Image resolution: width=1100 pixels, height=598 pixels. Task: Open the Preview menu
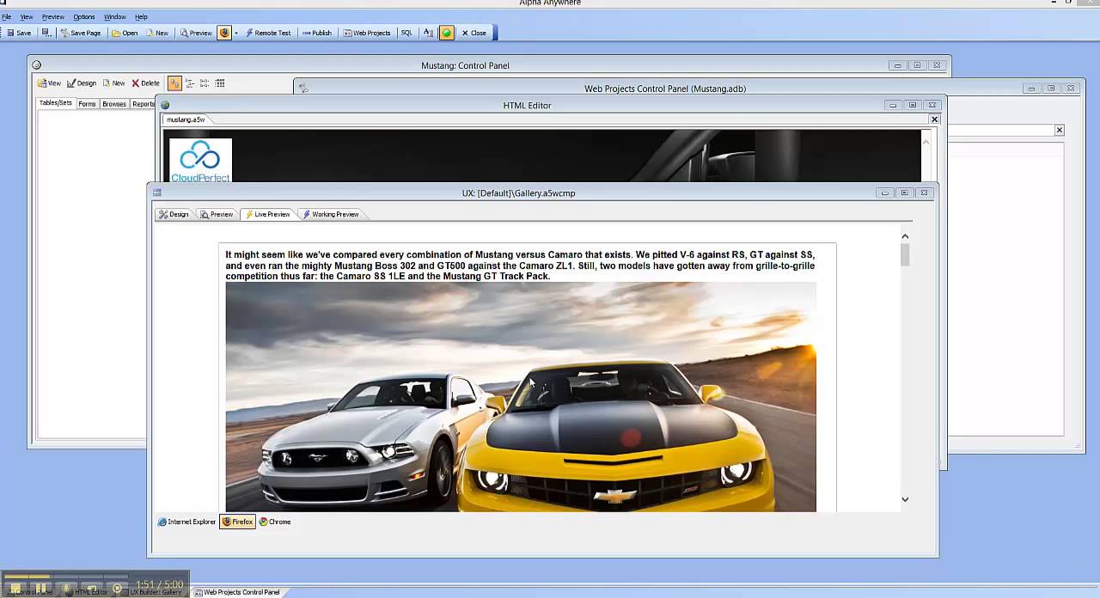click(x=53, y=16)
